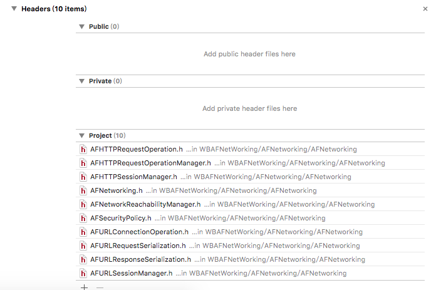The image size is (431, 290).
Task: Click the AFHTTPSessionManager.h header icon
Action: coord(83,177)
